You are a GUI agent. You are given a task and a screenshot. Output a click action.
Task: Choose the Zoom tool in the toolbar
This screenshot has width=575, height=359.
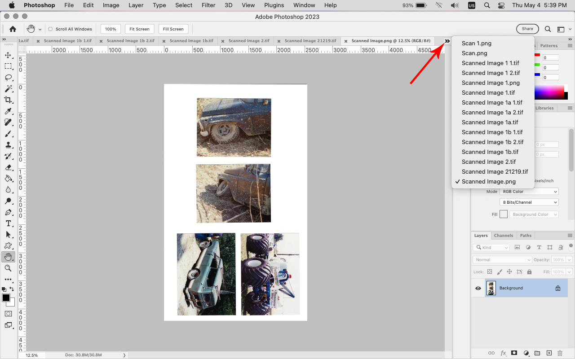pos(8,268)
